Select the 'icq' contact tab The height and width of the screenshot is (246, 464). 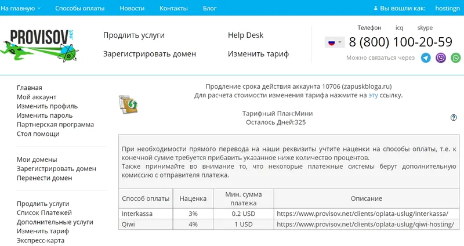click(399, 27)
